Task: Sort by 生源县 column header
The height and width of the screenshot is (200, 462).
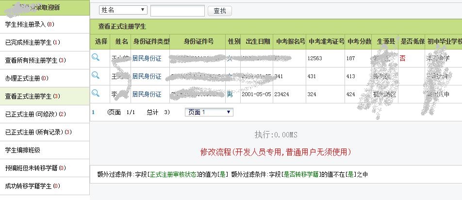Action: [386, 42]
